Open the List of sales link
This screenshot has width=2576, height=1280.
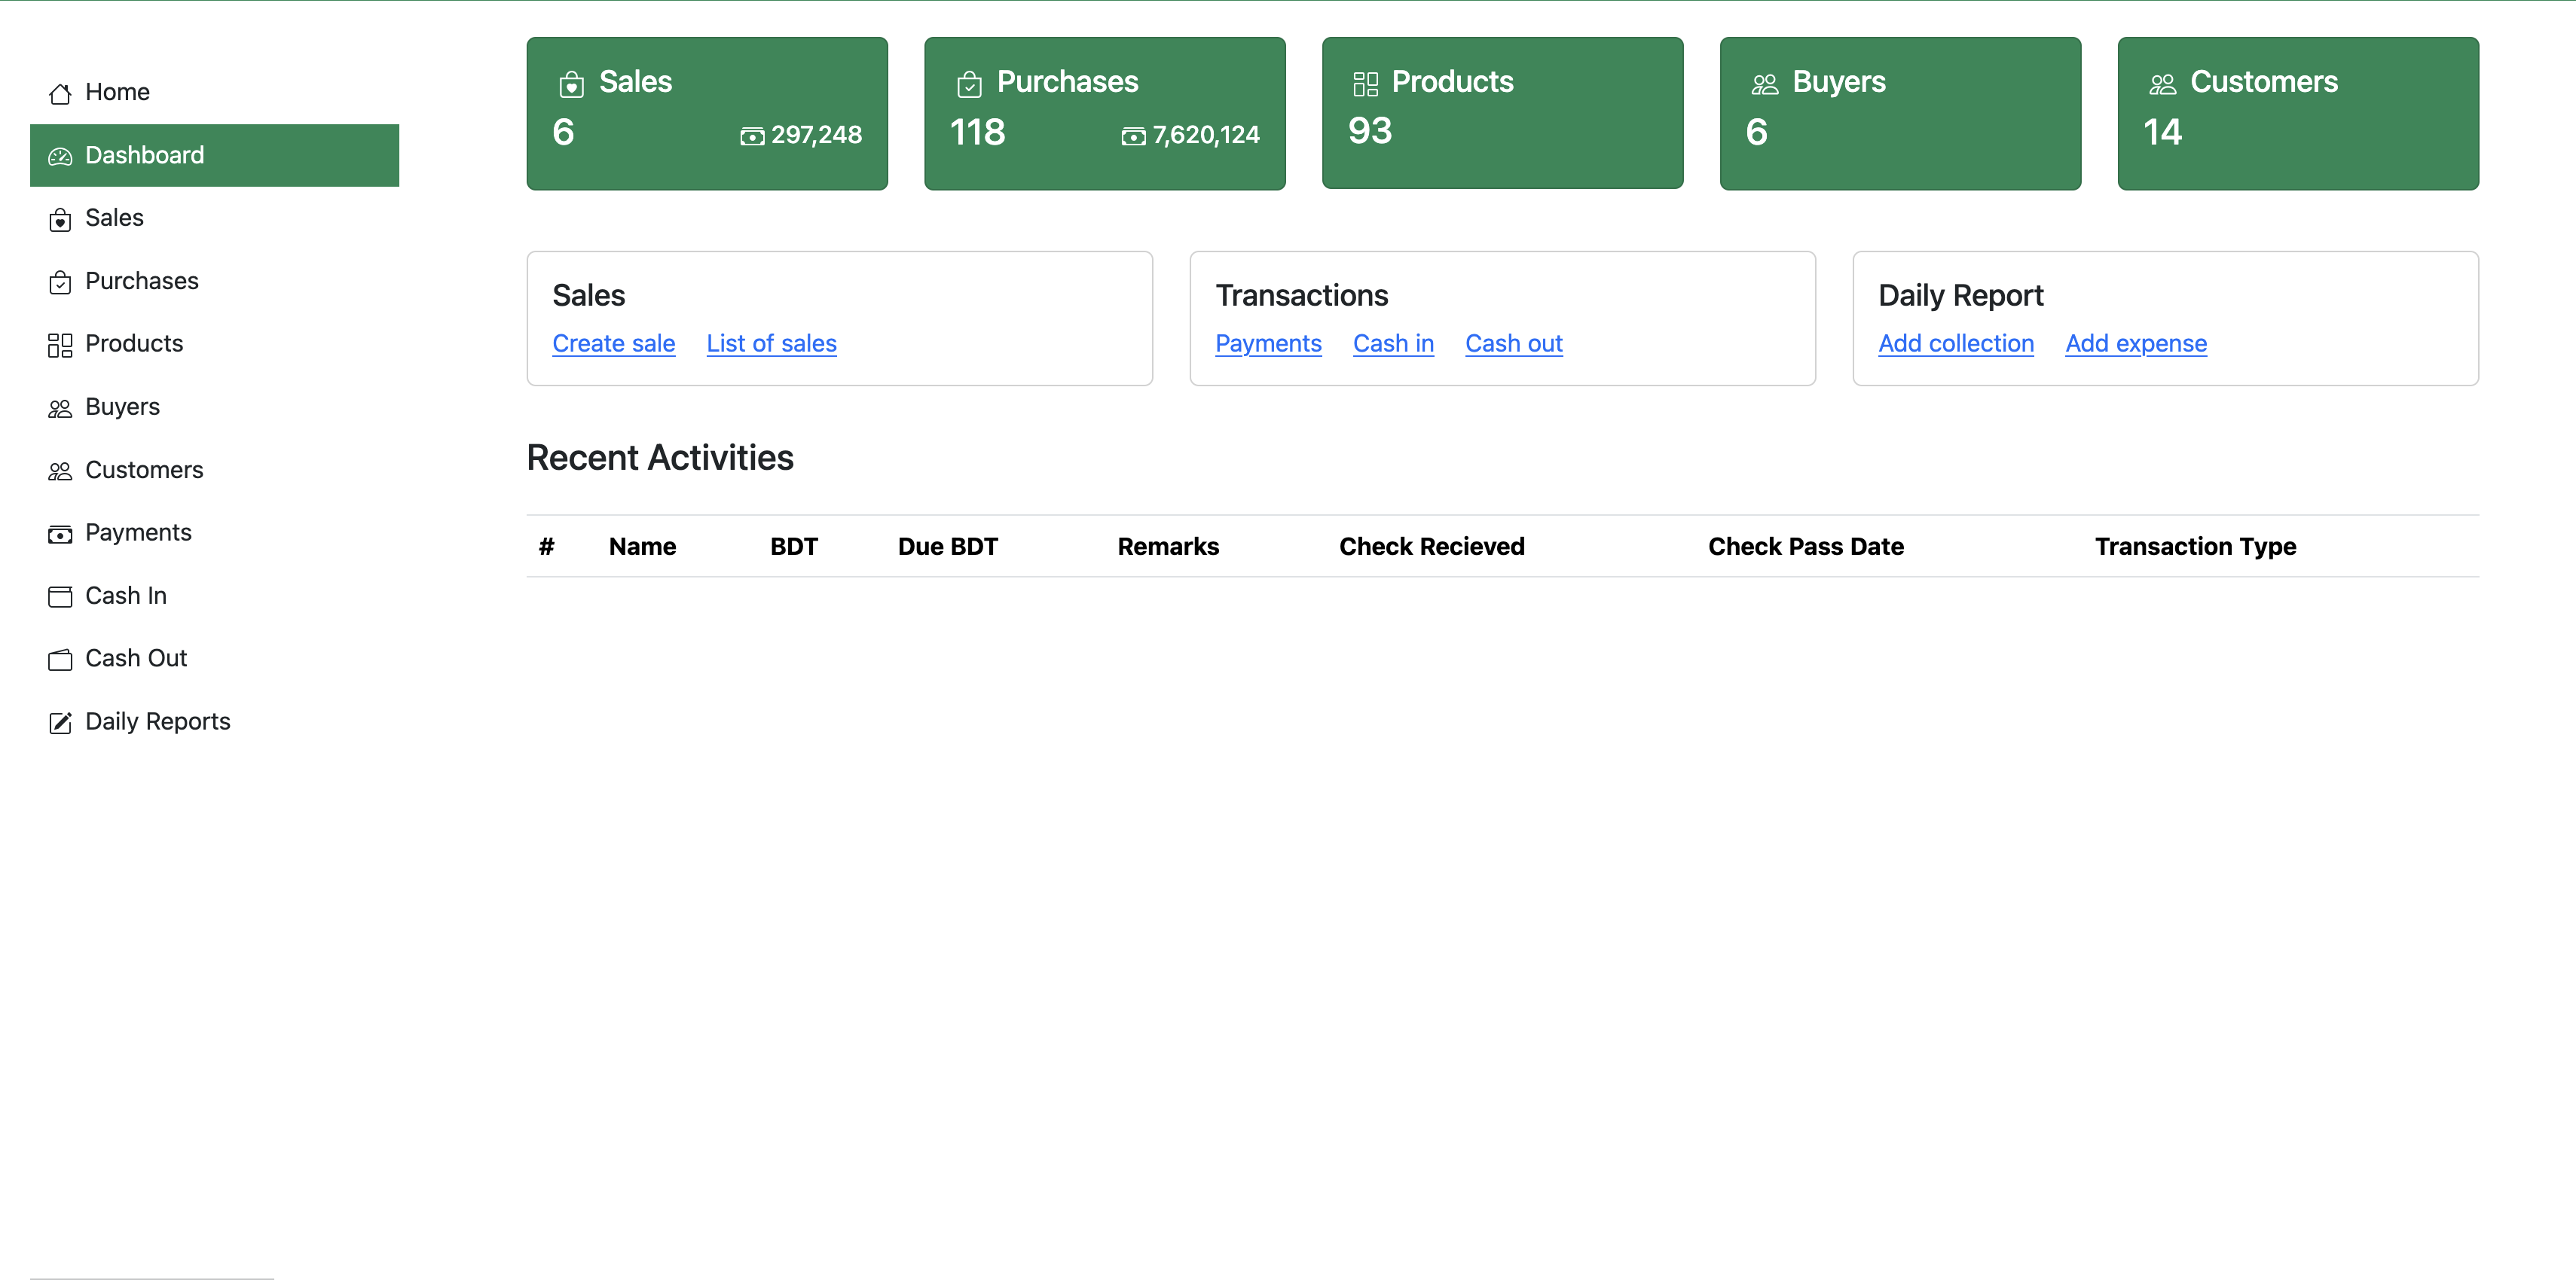(x=771, y=344)
